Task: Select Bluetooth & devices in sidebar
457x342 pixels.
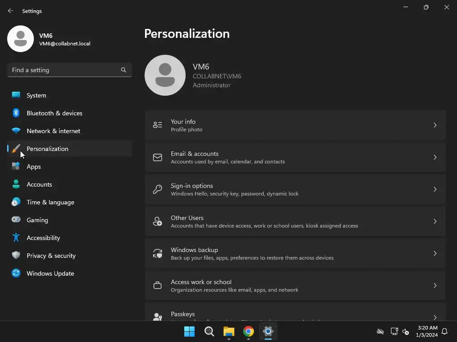Action: pyautogui.click(x=70, y=113)
